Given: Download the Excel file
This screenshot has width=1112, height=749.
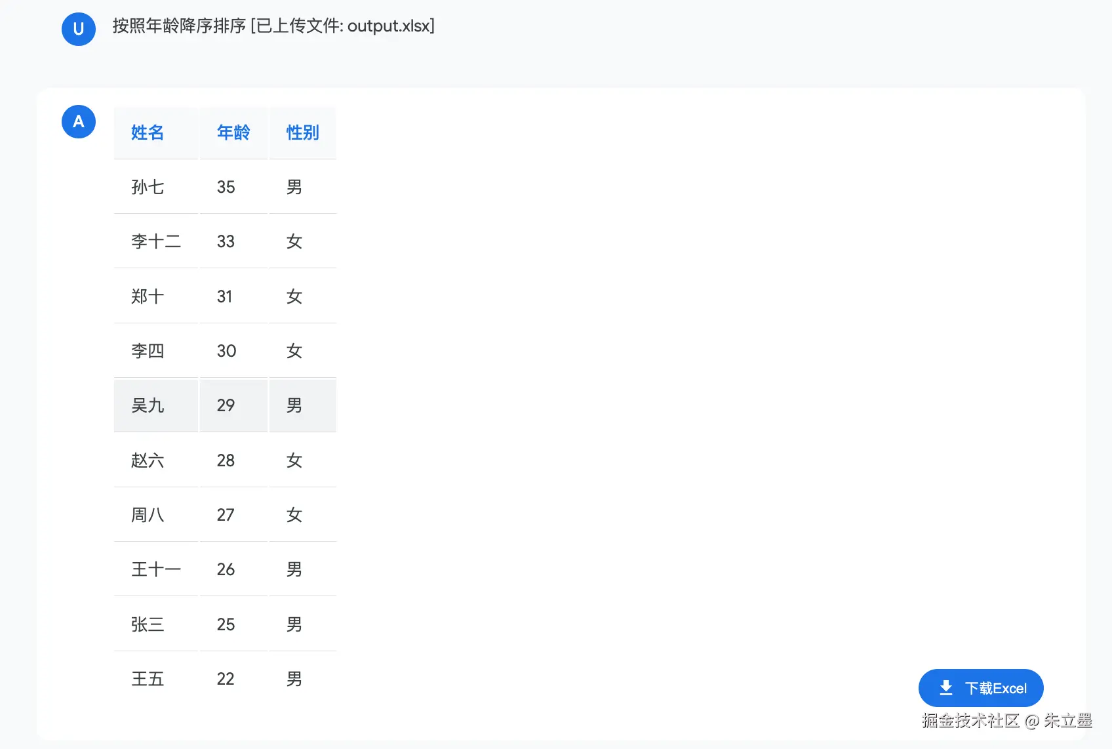Looking at the screenshot, I should [x=981, y=688].
